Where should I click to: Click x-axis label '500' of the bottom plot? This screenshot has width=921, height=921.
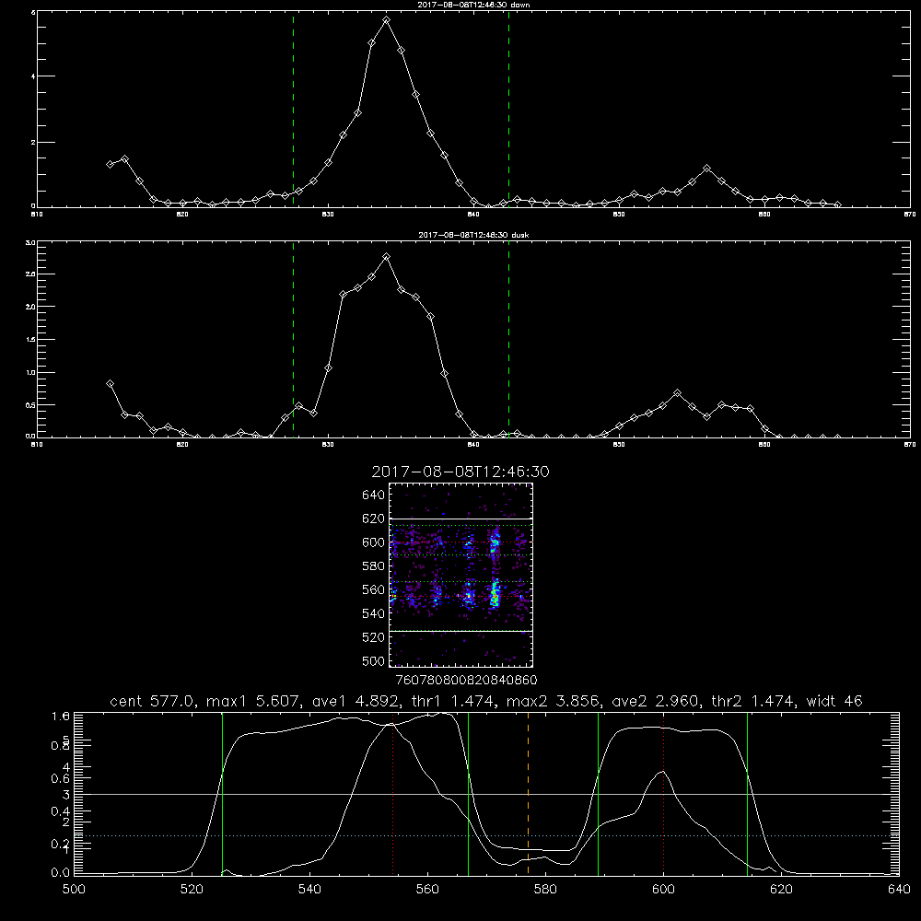tap(74, 890)
